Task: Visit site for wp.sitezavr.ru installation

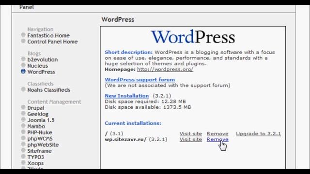Action: (190, 140)
